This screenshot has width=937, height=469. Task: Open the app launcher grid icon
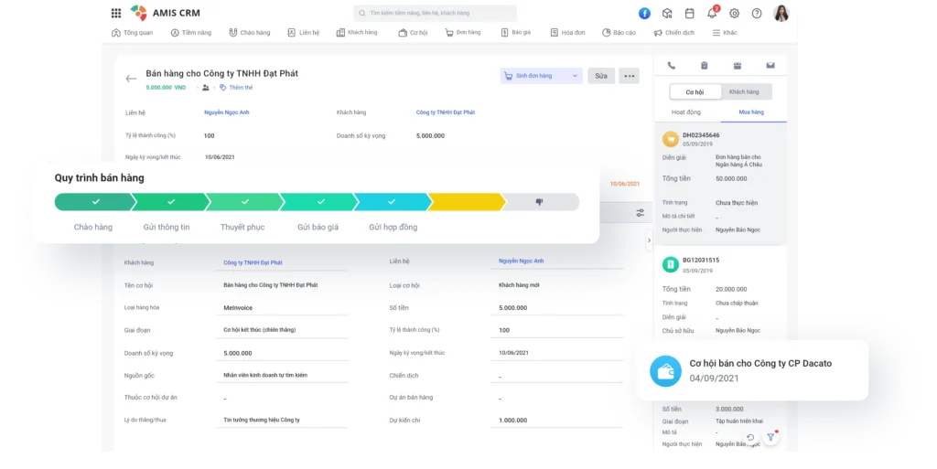(x=116, y=13)
